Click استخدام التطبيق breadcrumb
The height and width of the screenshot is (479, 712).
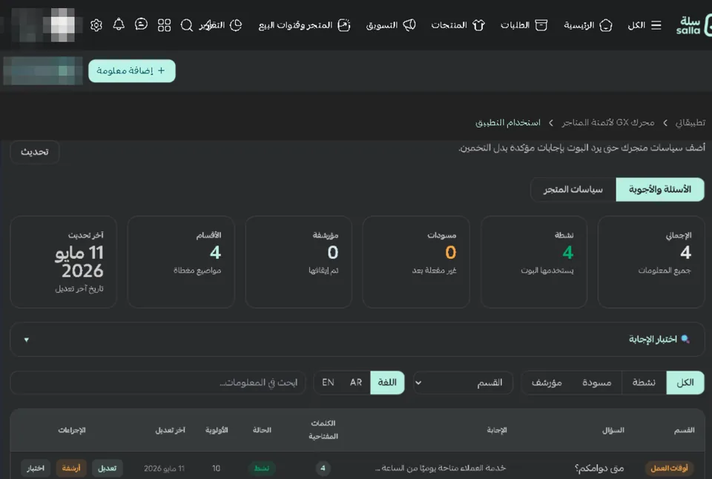(x=507, y=122)
